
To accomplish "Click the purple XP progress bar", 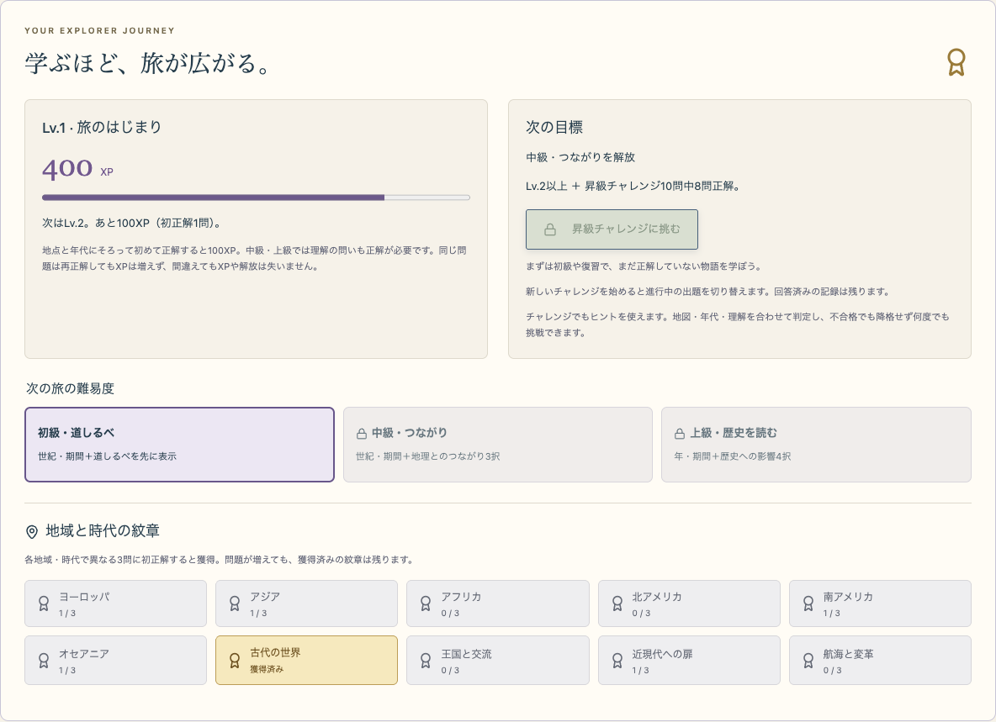I will pyautogui.click(x=256, y=198).
